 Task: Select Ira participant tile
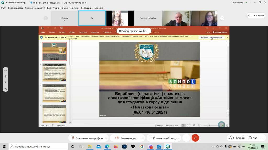tap(92, 18)
